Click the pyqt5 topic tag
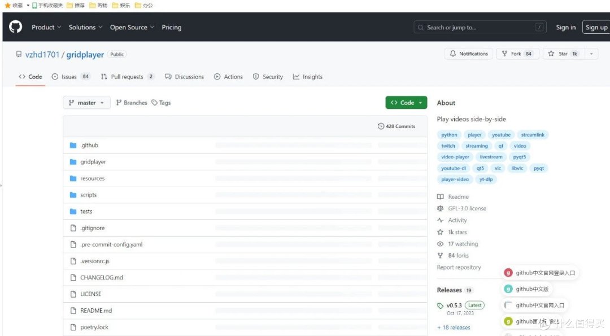610x336 pixels. click(520, 157)
